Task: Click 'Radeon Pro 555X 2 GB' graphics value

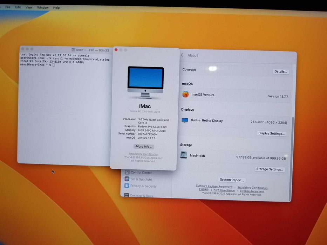Action: (152, 127)
